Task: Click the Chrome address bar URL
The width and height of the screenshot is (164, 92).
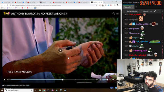Action: tap(36, 5)
